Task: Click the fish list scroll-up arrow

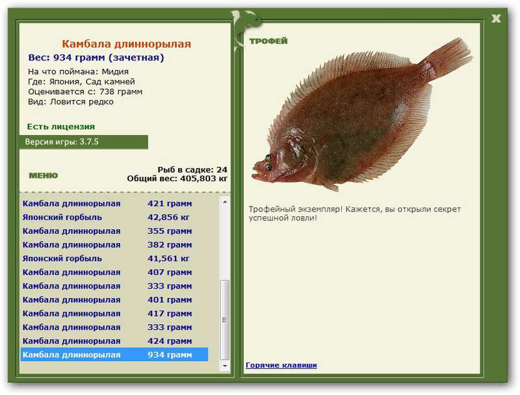Action: [226, 202]
